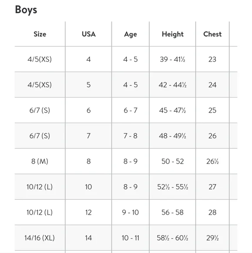Select the 50 - 52 height cell
The image size is (252, 253).
pyautogui.click(x=172, y=161)
